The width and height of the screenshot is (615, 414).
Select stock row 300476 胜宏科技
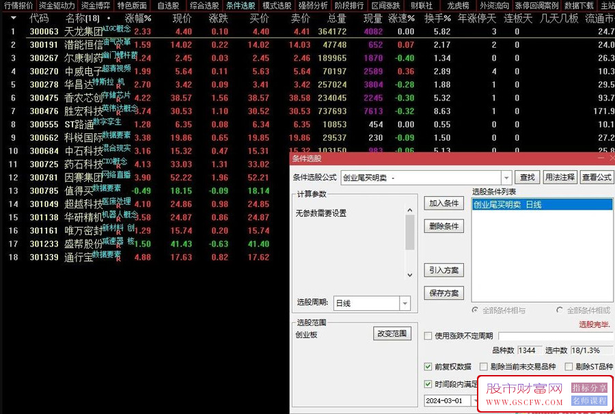point(307,111)
